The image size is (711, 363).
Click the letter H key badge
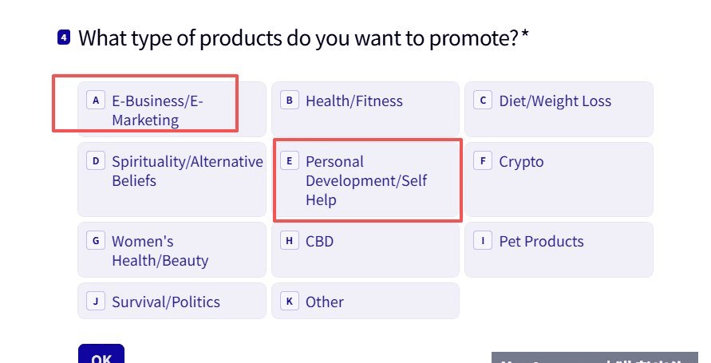coord(290,241)
